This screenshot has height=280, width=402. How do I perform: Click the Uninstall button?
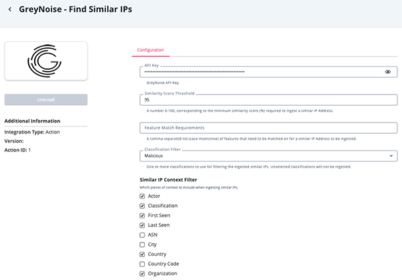(46, 100)
